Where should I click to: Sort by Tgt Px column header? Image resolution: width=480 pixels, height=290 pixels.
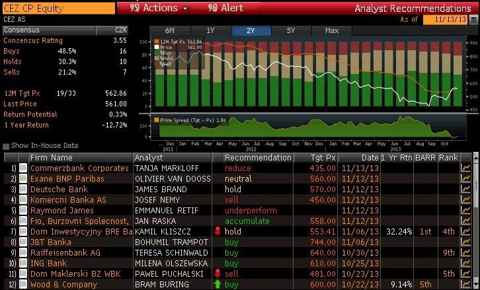point(315,158)
